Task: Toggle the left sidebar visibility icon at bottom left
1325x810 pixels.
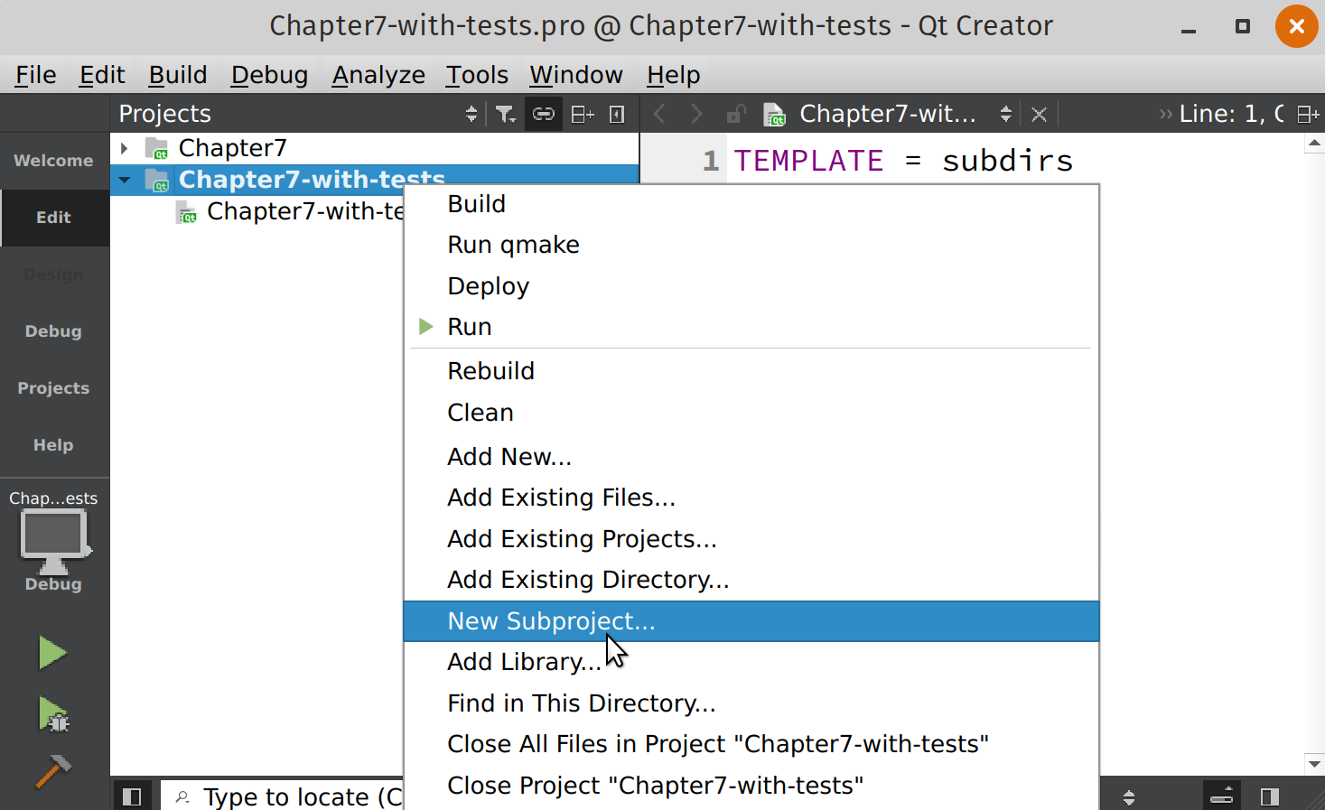Action: tap(134, 796)
